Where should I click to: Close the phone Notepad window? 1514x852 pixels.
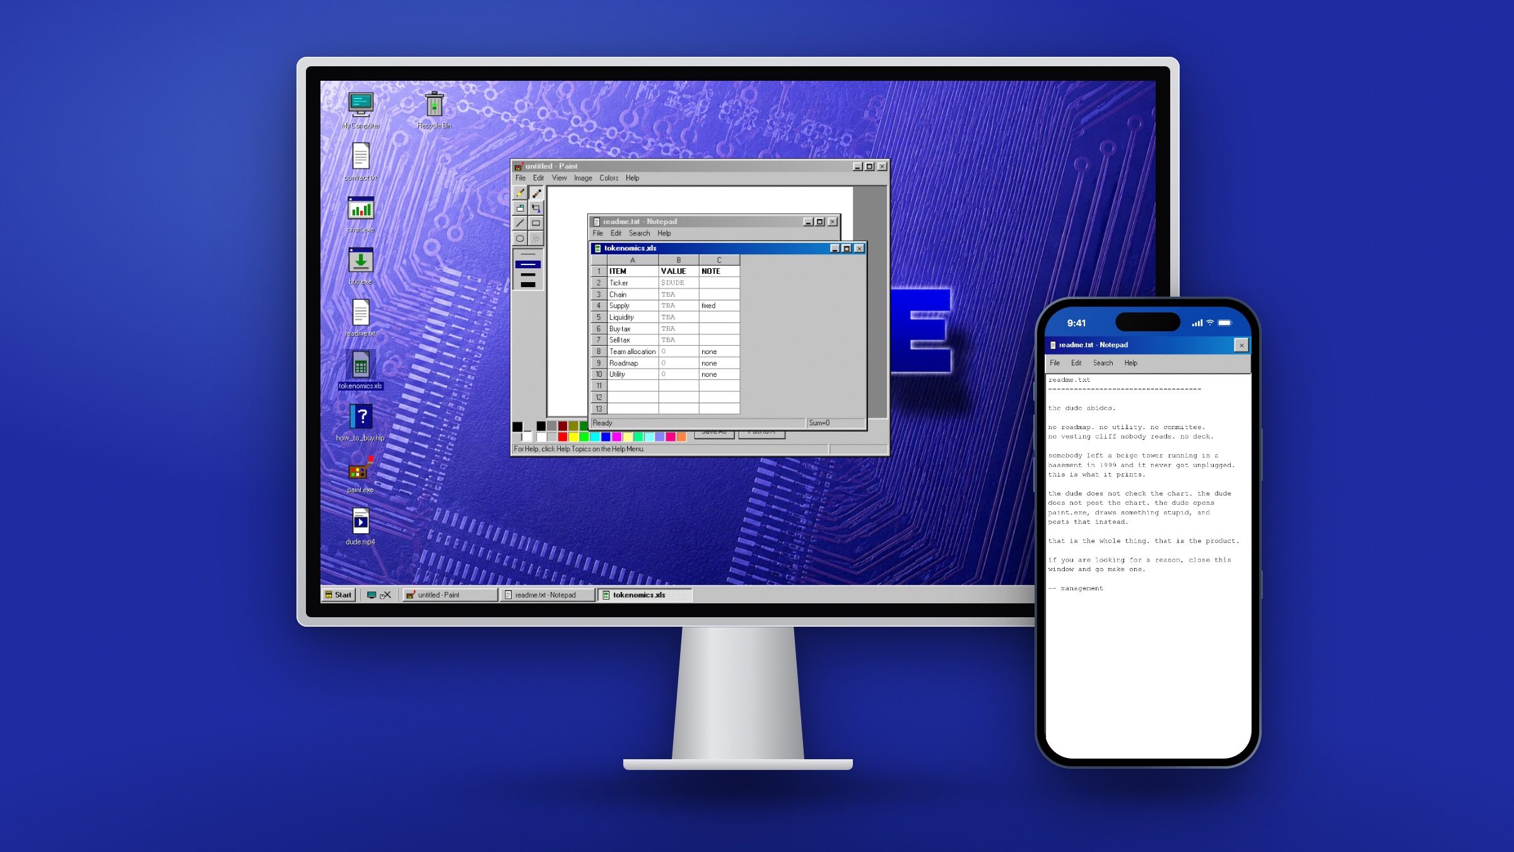point(1241,345)
